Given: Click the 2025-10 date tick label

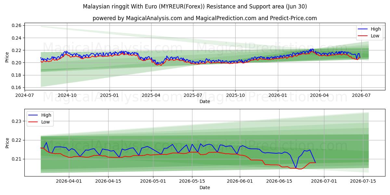Looking at the screenshot, I should pyautogui.click(x=235, y=95).
